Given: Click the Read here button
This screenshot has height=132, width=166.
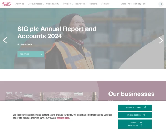Looking at the screenshot, I should pos(31,54).
